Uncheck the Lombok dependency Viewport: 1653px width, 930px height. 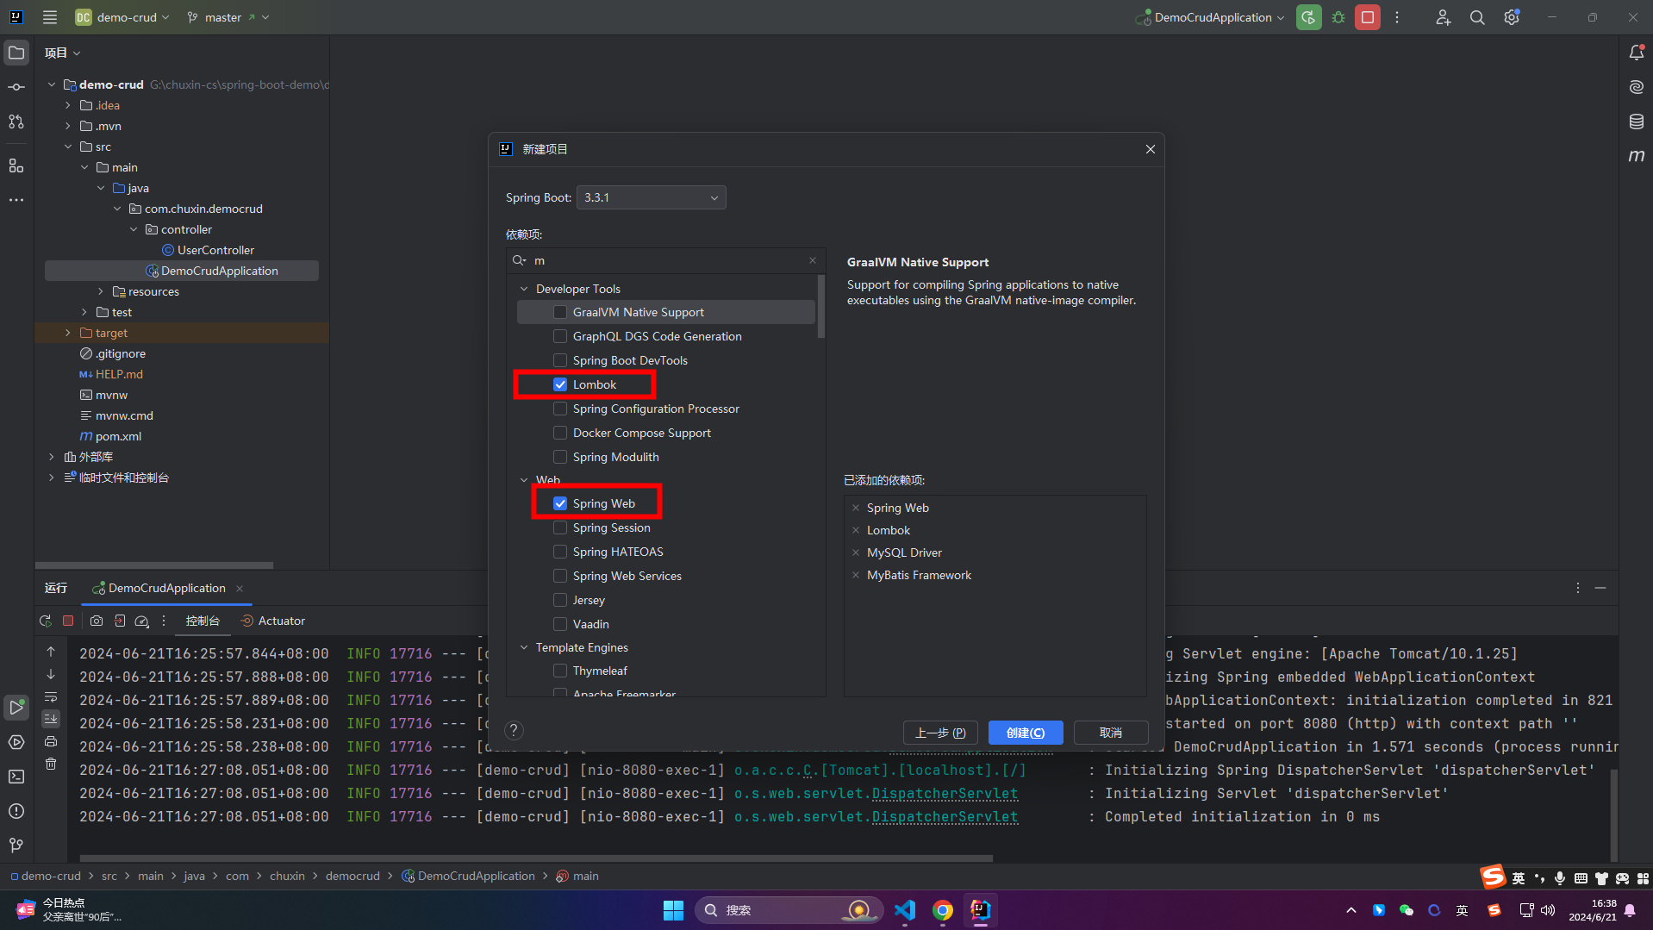click(560, 384)
